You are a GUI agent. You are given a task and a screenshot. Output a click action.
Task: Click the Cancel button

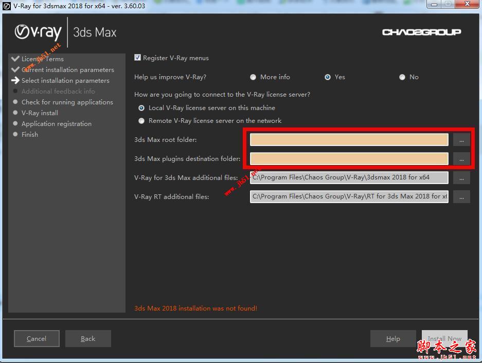click(x=37, y=338)
